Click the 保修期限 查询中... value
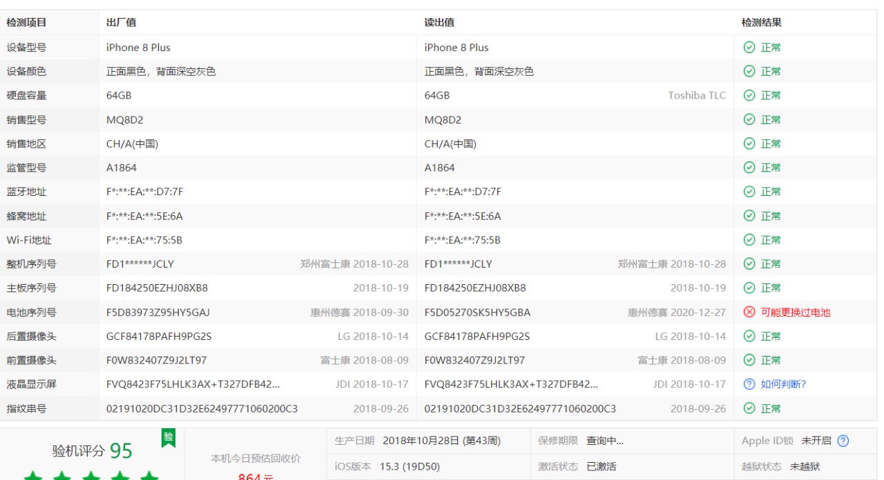Image resolution: width=884 pixels, height=480 pixels. (605, 441)
